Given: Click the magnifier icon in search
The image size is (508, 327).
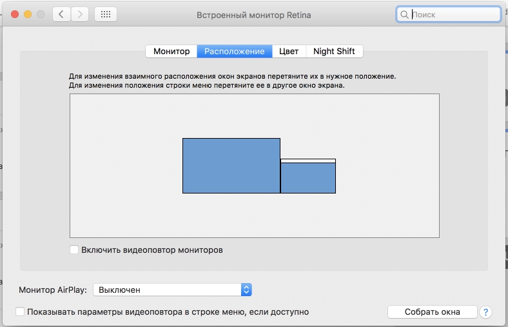Looking at the screenshot, I should coord(405,14).
